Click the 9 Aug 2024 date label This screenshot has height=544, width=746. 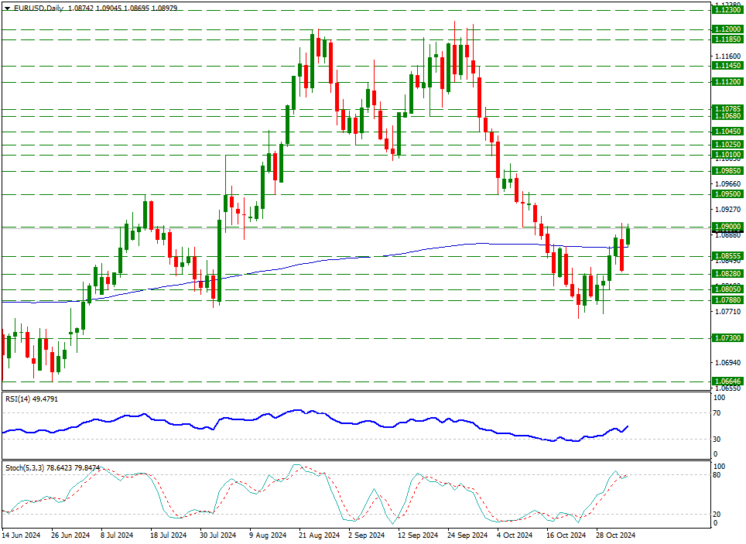(x=268, y=535)
